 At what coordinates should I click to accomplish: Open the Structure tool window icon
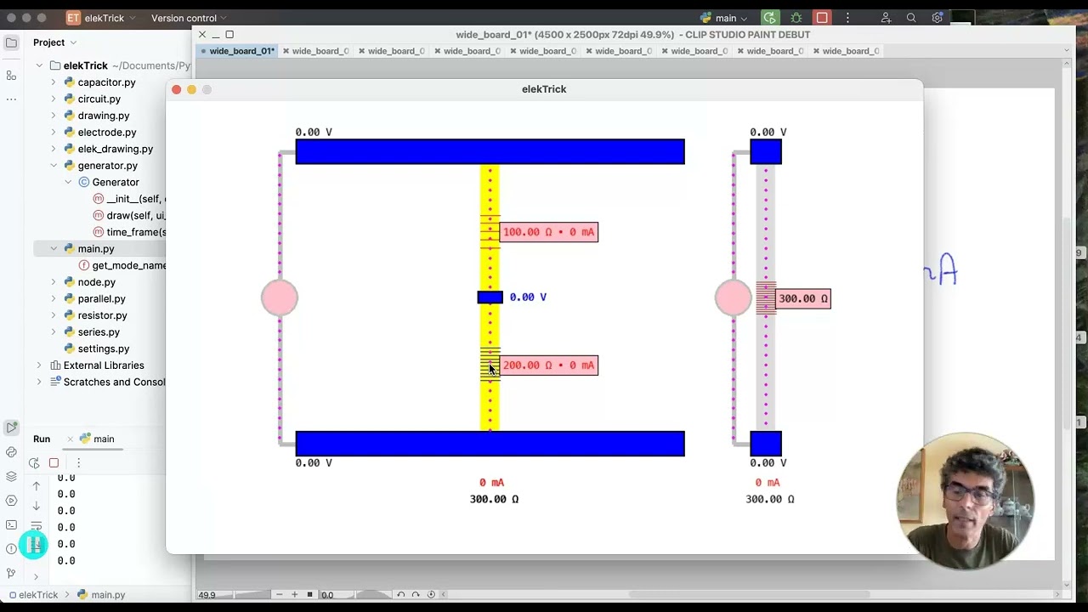tap(11, 76)
